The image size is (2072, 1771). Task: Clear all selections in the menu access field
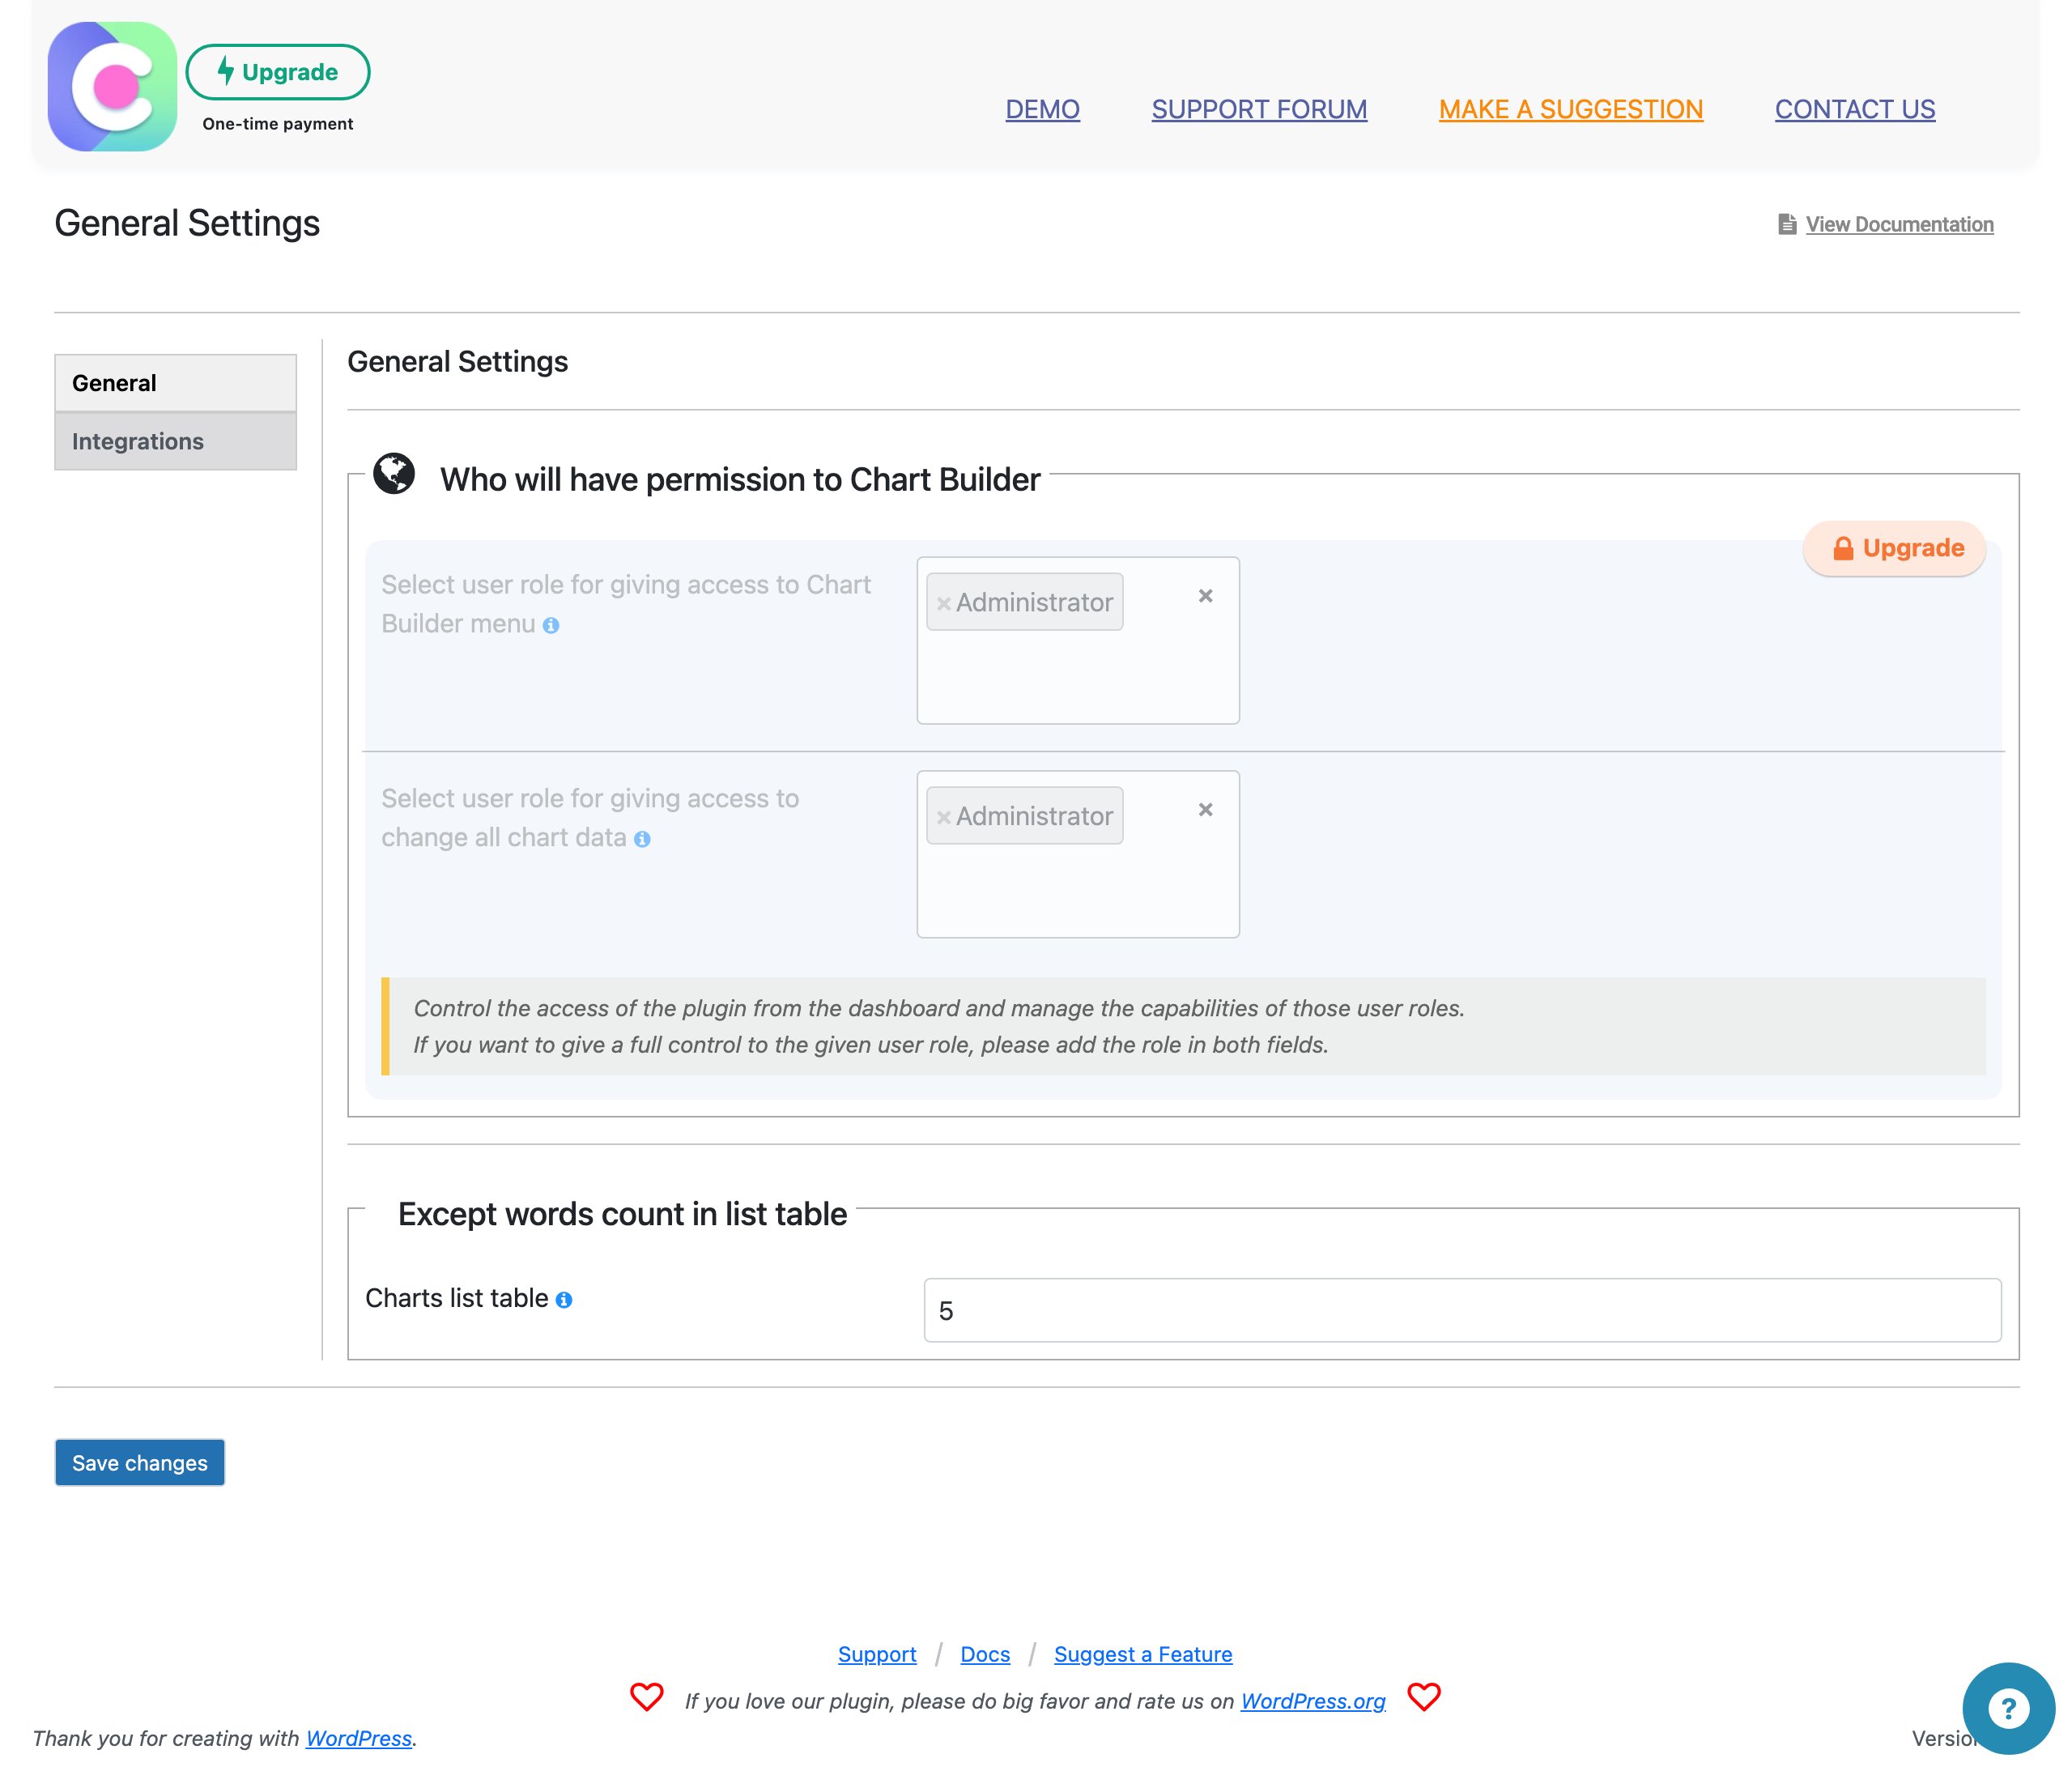[1206, 595]
